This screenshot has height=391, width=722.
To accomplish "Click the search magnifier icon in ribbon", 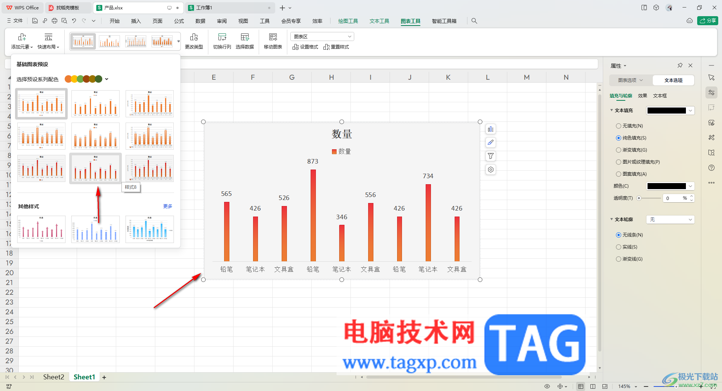I will (x=474, y=21).
